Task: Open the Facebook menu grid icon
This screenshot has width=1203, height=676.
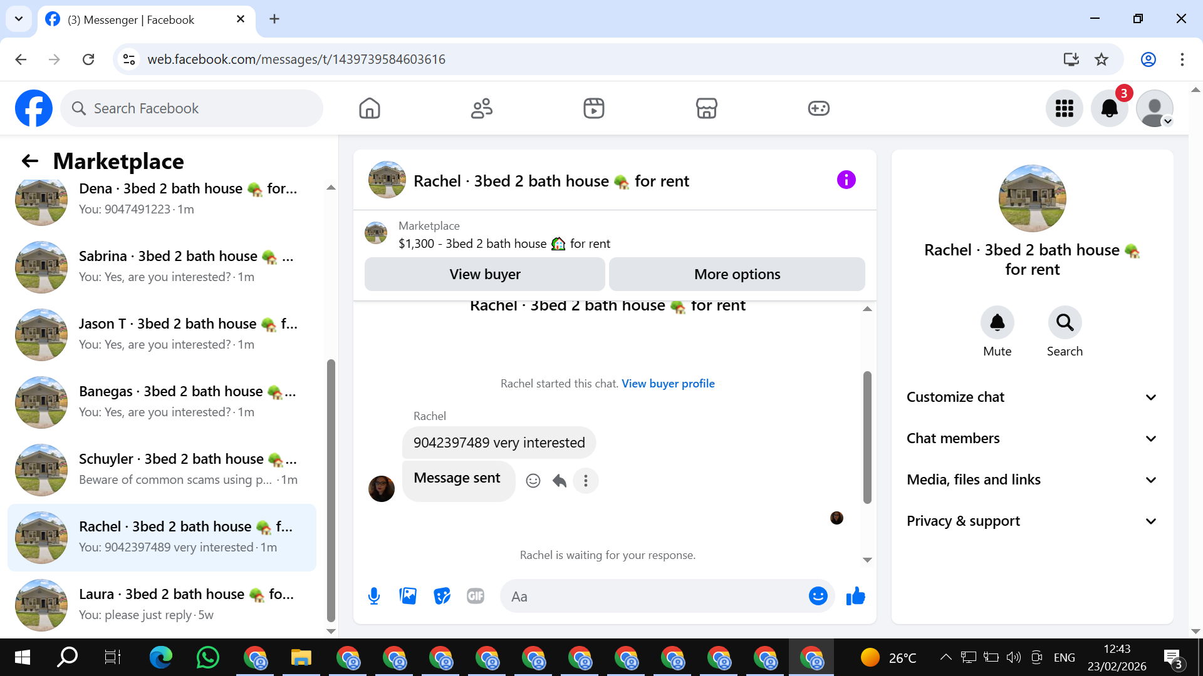Action: [1065, 108]
